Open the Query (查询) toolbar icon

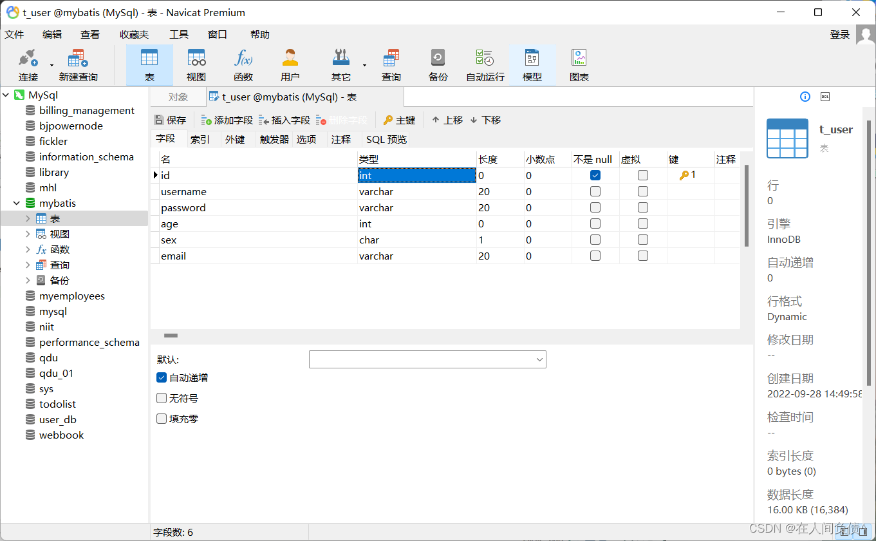[x=391, y=64]
